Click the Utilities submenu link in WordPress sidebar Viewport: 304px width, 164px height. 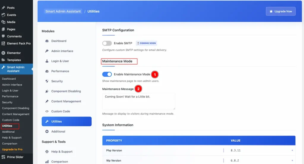click(x=7, y=126)
